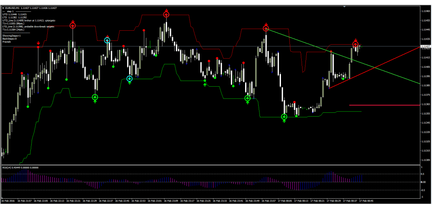432x205 pixels.
Task: Click the RSI scale value 0.5
Action: click(423, 174)
